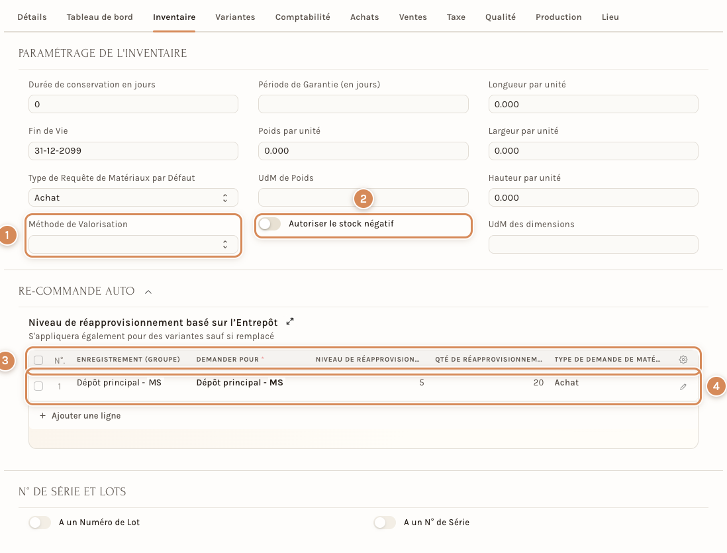Click the Hauteur par unité field
Image resolution: width=727 pixels, height=553 pixels.
coord(593,197)
